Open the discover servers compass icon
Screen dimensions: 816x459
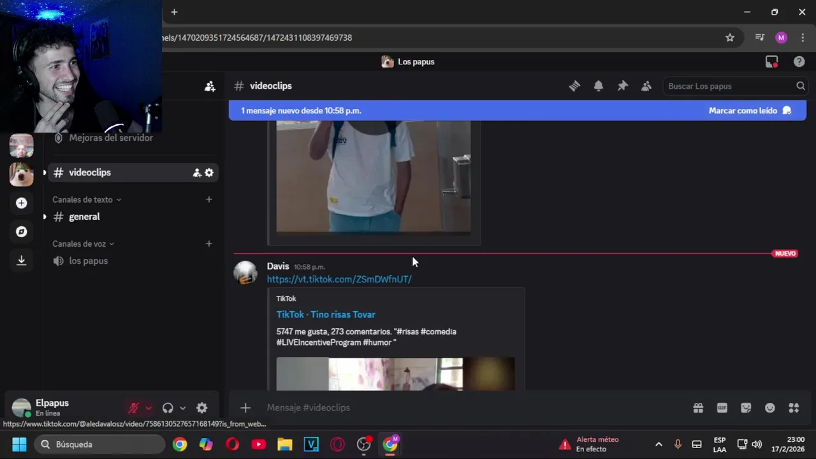[21, 231]
